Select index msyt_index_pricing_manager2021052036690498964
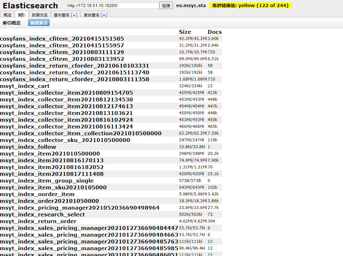The height and width of the screenshot is (256, 343). tap(80, 208)
